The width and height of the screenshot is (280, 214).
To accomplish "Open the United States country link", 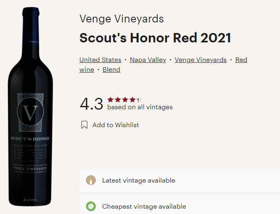I will pyautogui.click(x=100, y=60).
